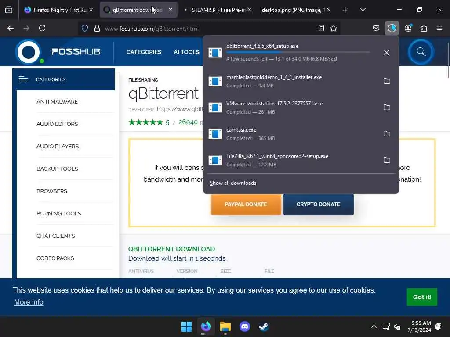Collapse the sidebar CATEGORIES header
450x337 pixels.
point(63,79)
